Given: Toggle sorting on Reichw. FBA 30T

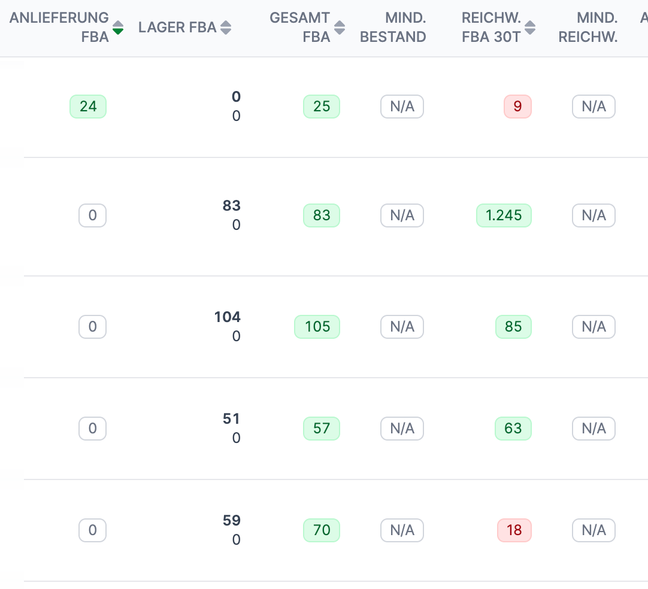Looking at the screenshot, I should [529, 28].
